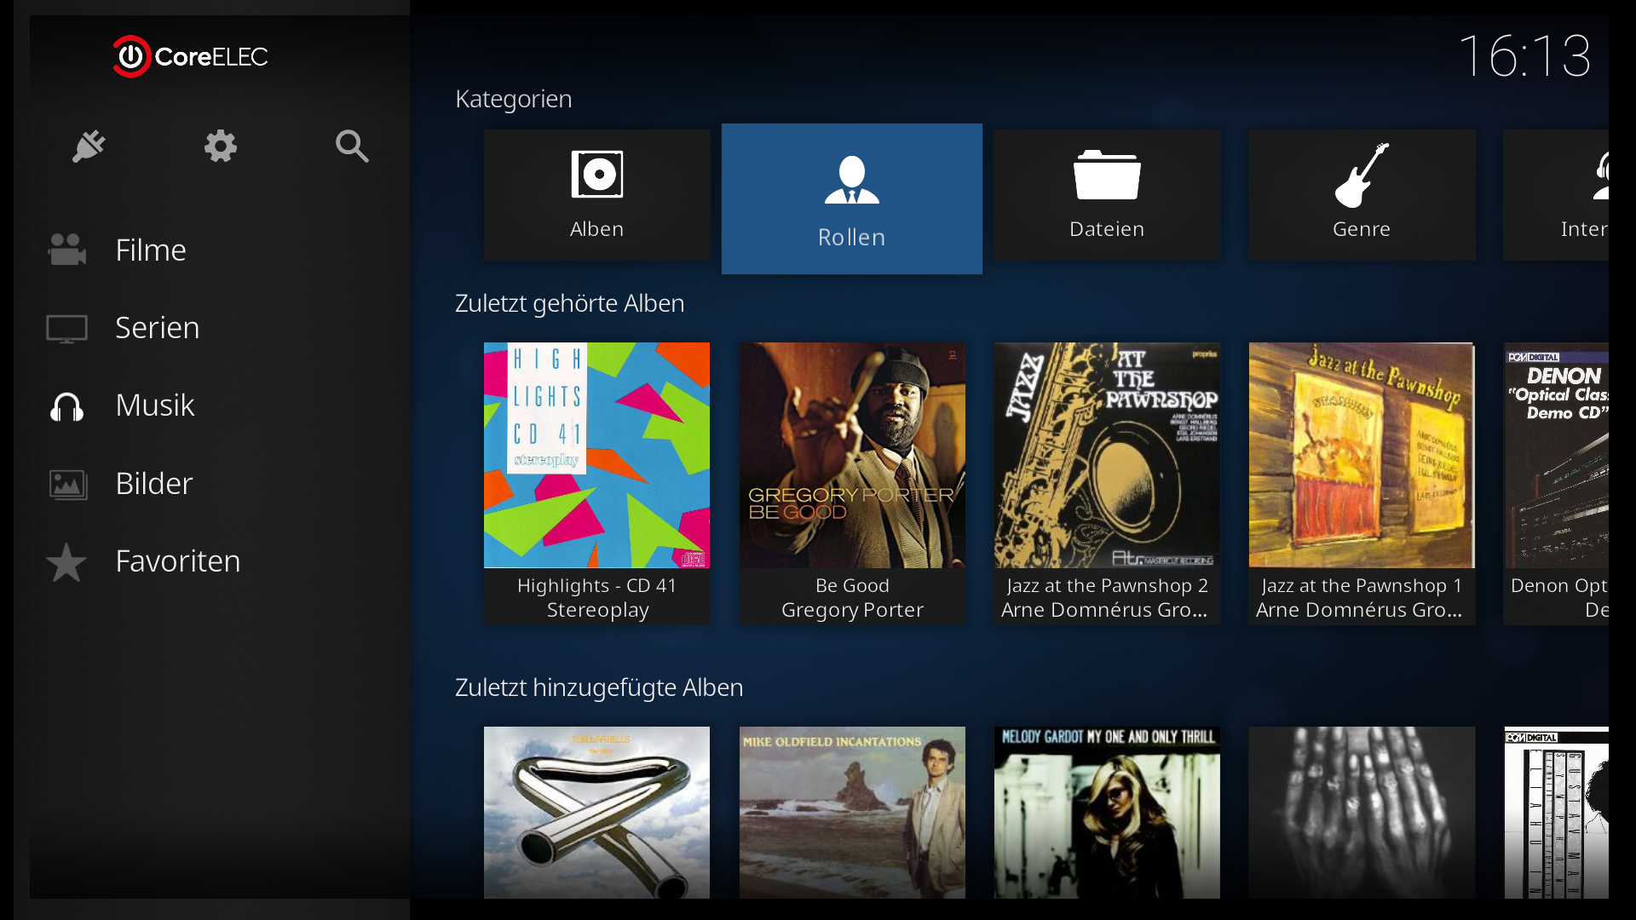Click the 'Stereoplay' artist text
This screenshot has height=920, width=1636.
coord(597,611)
